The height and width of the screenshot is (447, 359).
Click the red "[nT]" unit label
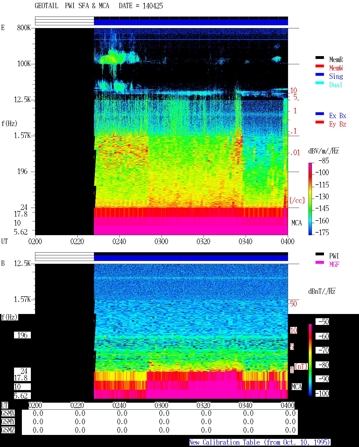[x=301, y=366]
